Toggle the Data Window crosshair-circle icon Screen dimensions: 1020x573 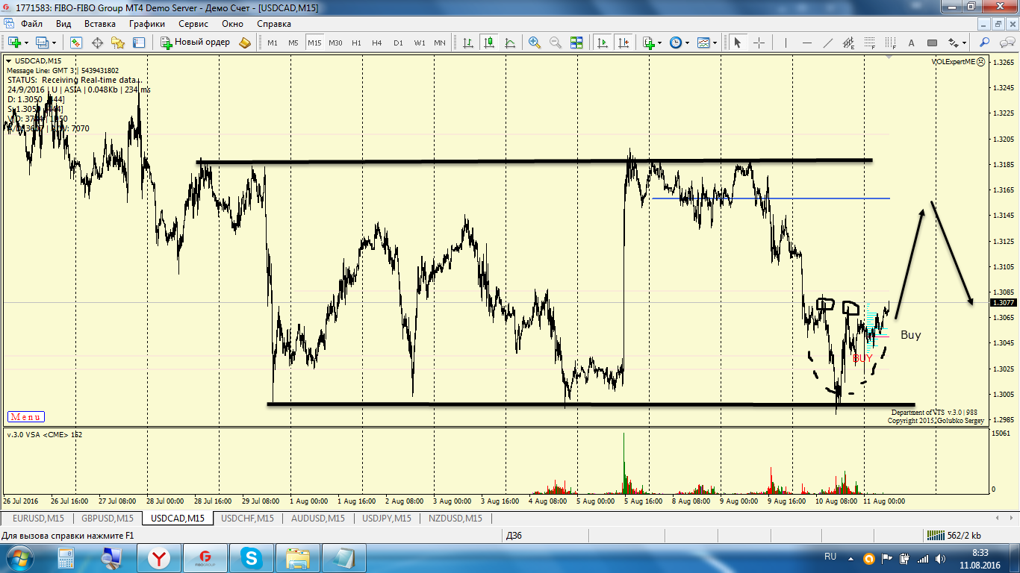pyautogui.click(x=97, y=43)
